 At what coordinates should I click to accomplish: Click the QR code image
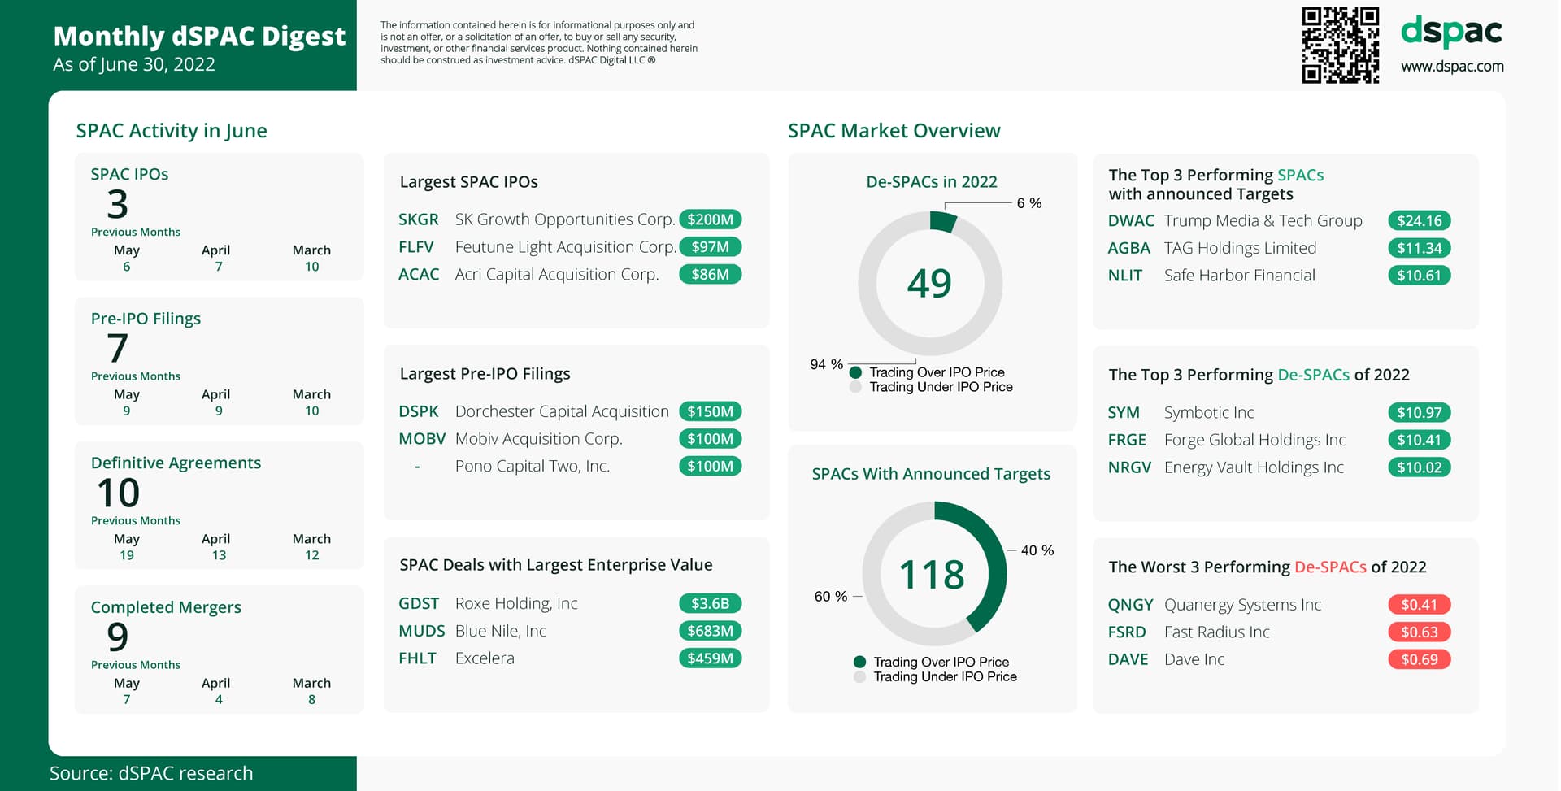(x=1340, y=45)
